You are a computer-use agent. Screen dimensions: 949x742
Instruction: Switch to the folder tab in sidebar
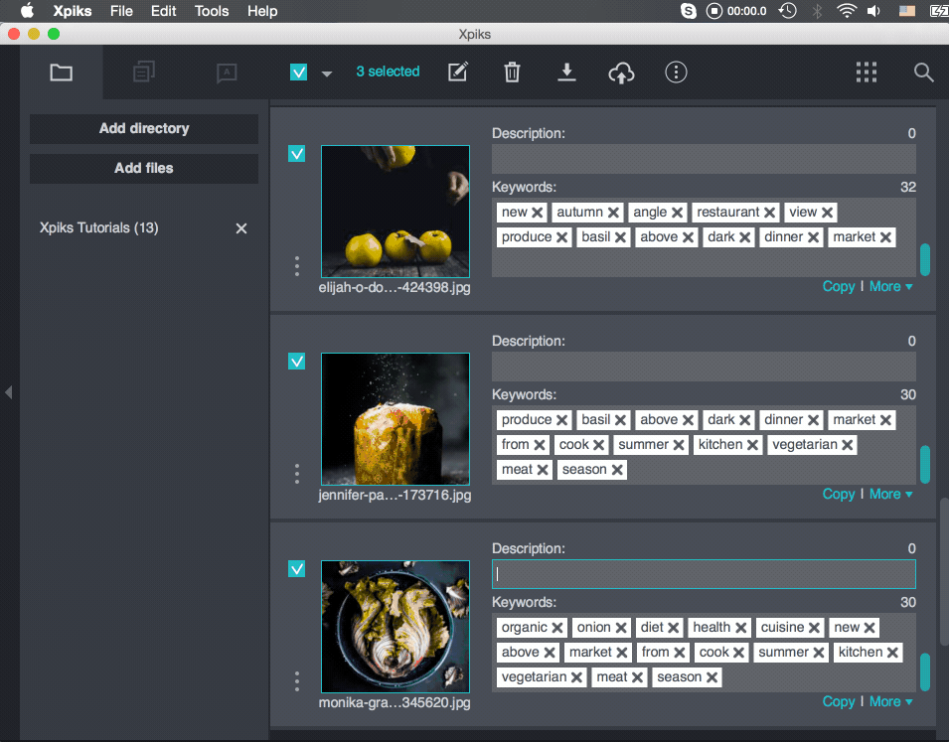(62, 73)
